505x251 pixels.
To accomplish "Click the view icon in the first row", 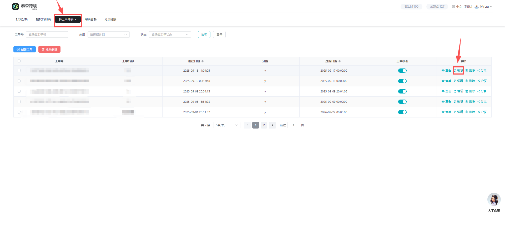I will point(443,71).
